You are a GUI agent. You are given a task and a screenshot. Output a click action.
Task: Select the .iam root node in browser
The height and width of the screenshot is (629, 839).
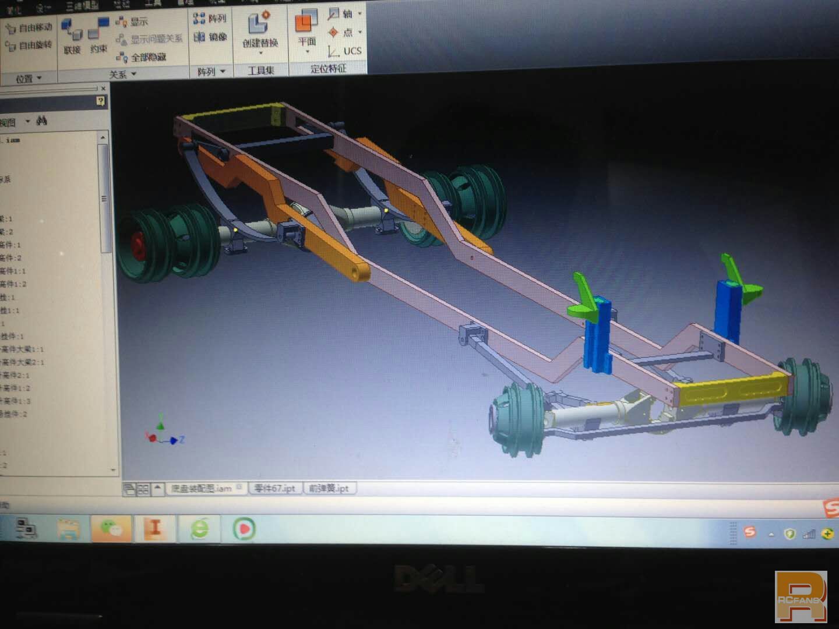[12, 140]
